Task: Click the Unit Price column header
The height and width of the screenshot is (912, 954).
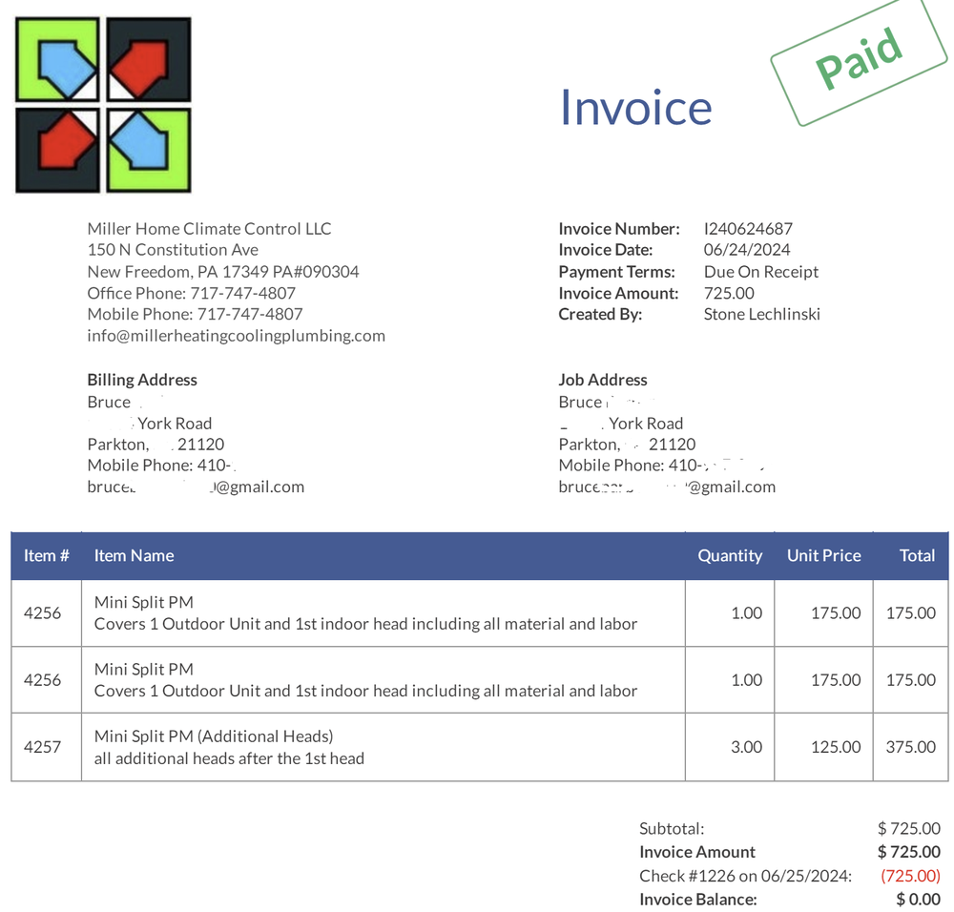Action: (823, 555)
